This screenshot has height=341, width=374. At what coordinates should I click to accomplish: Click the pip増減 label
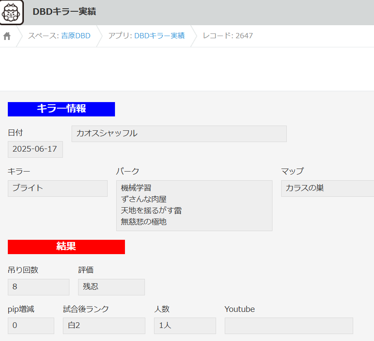tap(21, 309)
